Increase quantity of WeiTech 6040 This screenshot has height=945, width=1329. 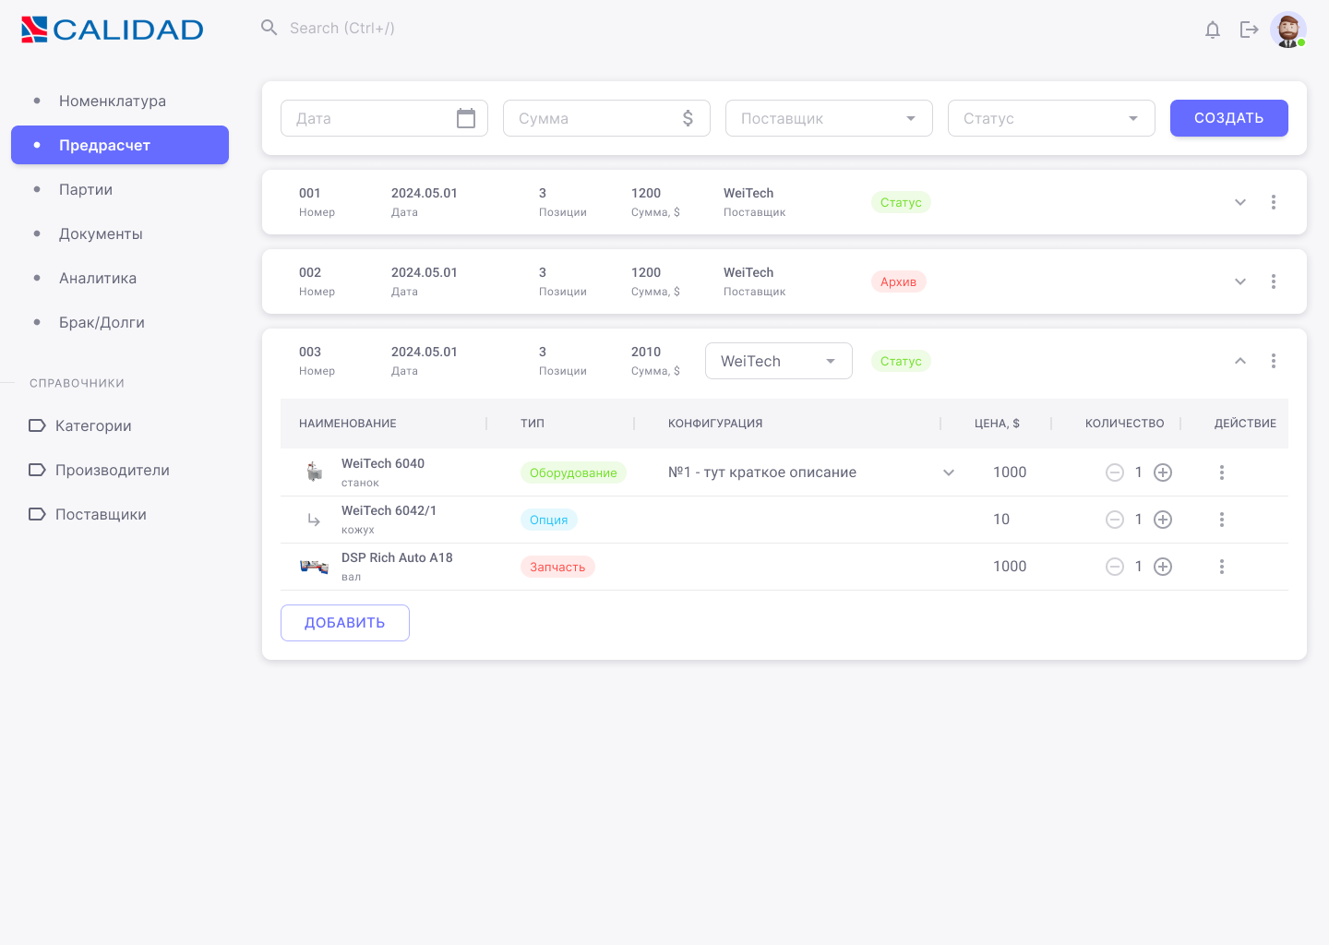[x=1163, y=472]
